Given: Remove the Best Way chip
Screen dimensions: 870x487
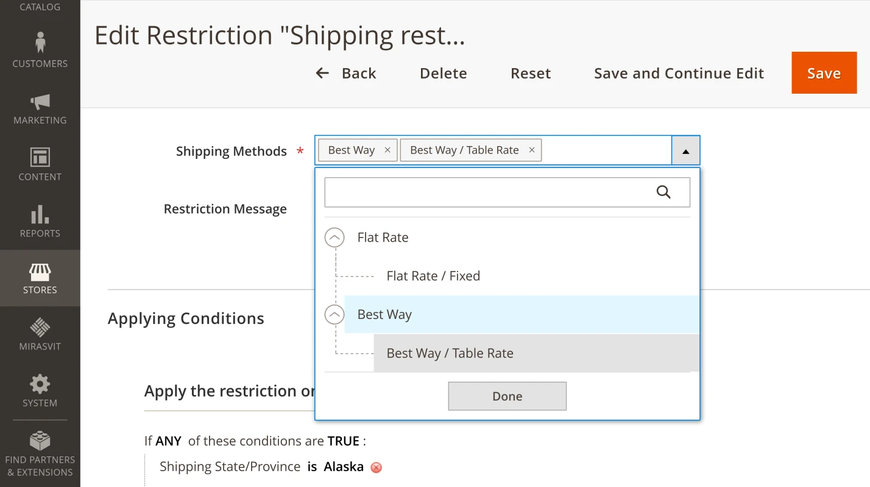Looking at the screenshot, I should pyautogui.click(x=387, y=150).
